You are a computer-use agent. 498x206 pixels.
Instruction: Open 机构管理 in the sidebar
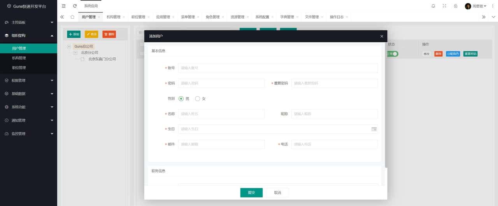28,58
